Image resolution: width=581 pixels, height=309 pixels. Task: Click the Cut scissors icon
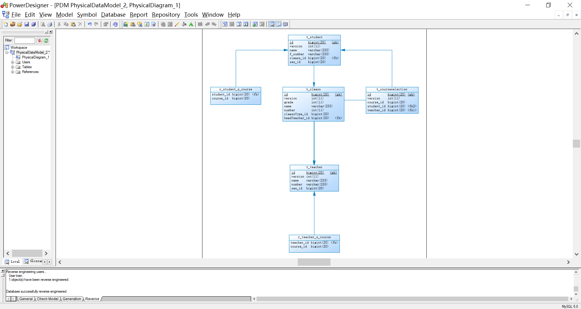(59, 24)
